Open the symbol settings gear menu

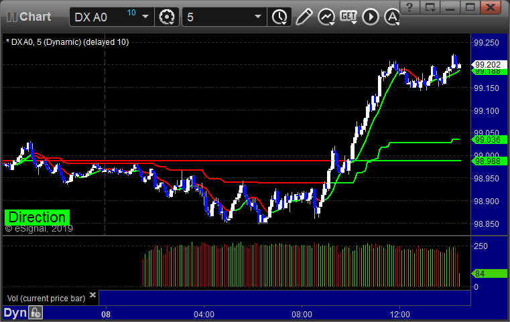point(167,17)
